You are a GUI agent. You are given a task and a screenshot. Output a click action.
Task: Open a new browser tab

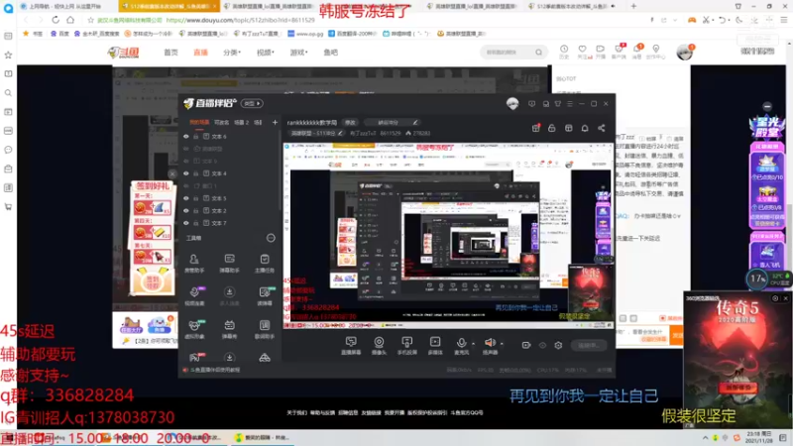point(633,6)
